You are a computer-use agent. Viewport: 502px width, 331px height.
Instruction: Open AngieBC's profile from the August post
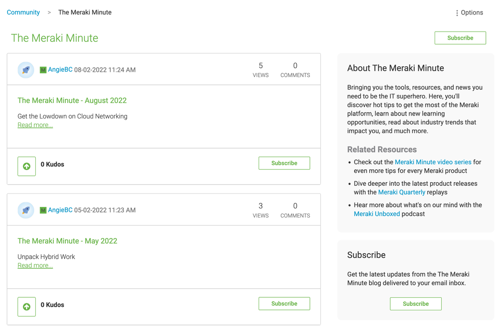click(60, 70)
